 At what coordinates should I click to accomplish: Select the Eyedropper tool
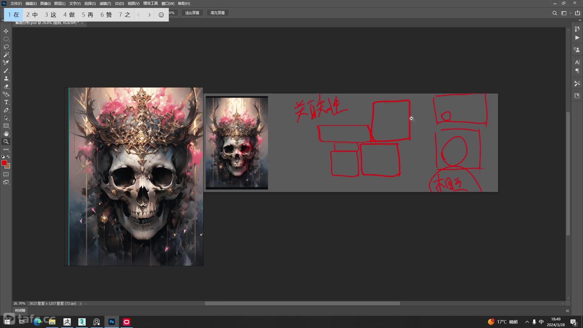tap(6, 63)
